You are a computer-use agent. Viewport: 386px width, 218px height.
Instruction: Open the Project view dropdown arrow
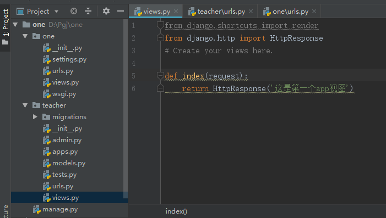point(56,12)
